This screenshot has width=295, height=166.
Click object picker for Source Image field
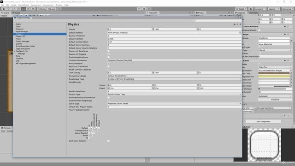pyautogui.click(x=291, y=38)
